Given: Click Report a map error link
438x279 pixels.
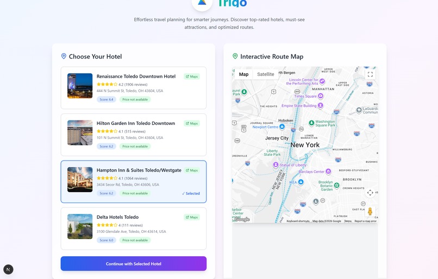Looking at the screenshot, I should point(366,221).
